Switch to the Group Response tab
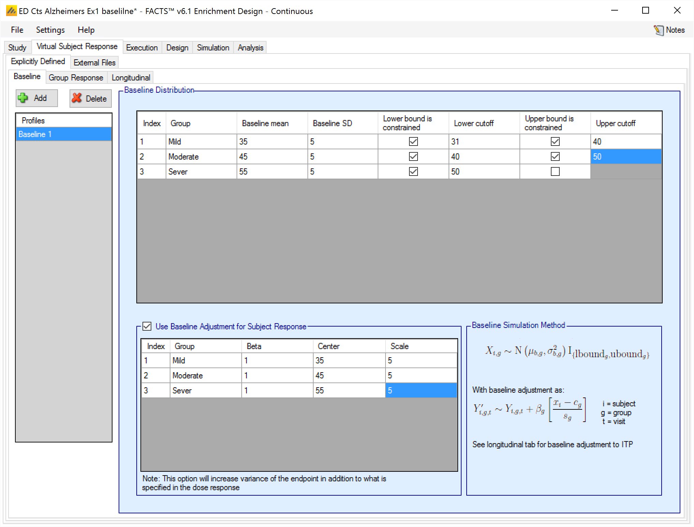This screenshot has height=527, width=694. click(76, 78)
